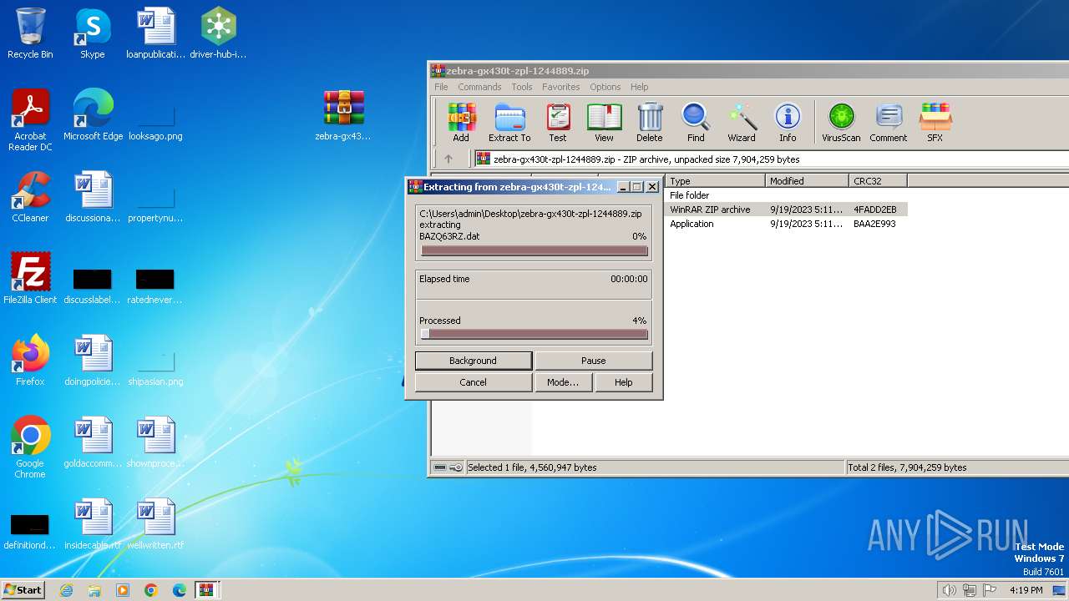Open the Help menu in WinRAR
Viewport: 1069px width, 601px height.
pos(640,87)
